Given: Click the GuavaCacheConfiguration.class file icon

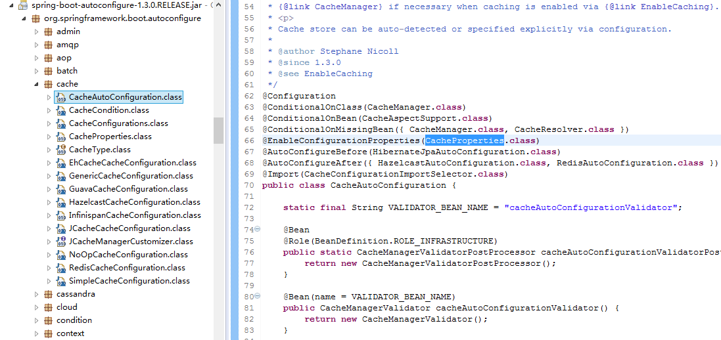Looking at the screenshot, I should (x=60, y=189).
